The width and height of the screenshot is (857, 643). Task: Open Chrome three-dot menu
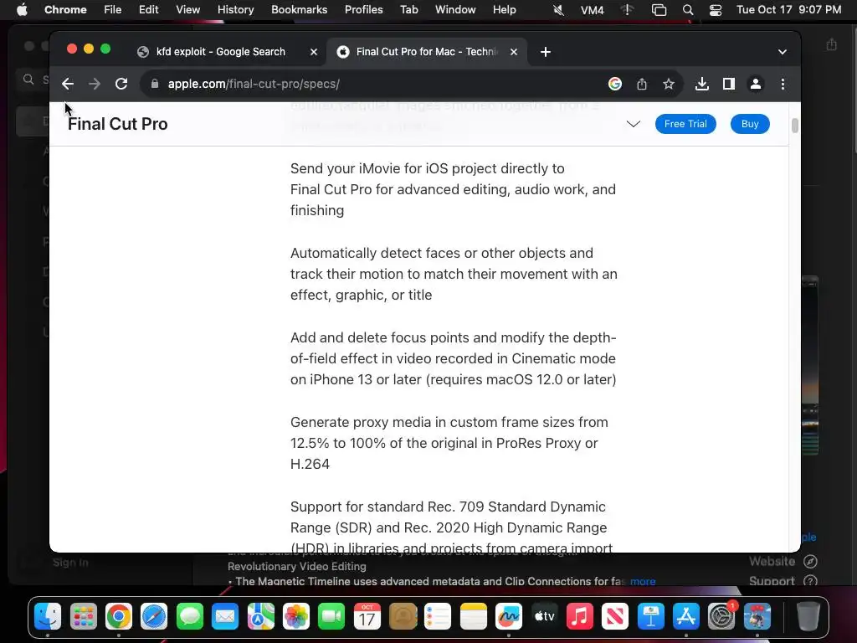click(783, 84)
